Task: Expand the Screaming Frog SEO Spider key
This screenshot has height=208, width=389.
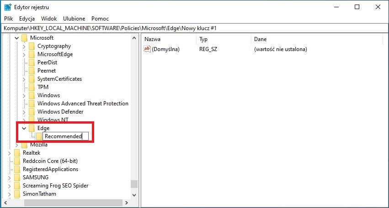Action: coord(10,186)
